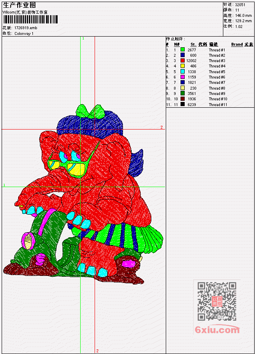Click the scale value 1.02
This screenshot has height=354, width=255.
coord(239,26)
